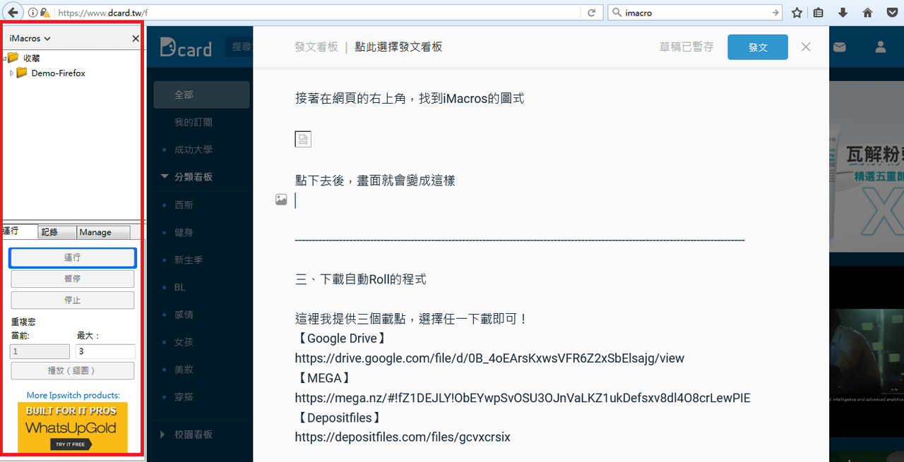This screenshot has height=462, width=904.
Task: Click the broken image placeholder in post
Action: (x=303, y=140)
